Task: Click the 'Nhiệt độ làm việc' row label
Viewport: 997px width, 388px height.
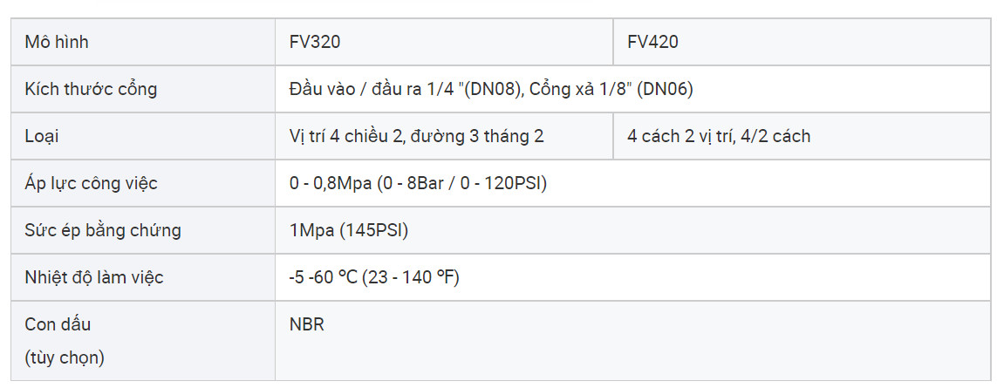Action: [94, 277]
